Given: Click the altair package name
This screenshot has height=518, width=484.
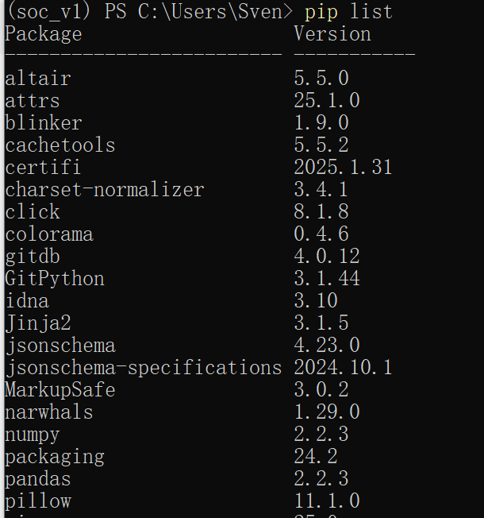Looking at the screenshot, I should [38, 79].
